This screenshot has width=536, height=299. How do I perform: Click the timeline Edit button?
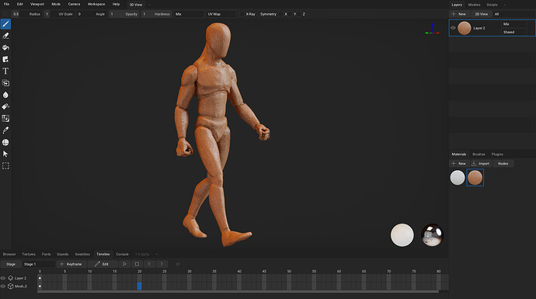[102, 264]
